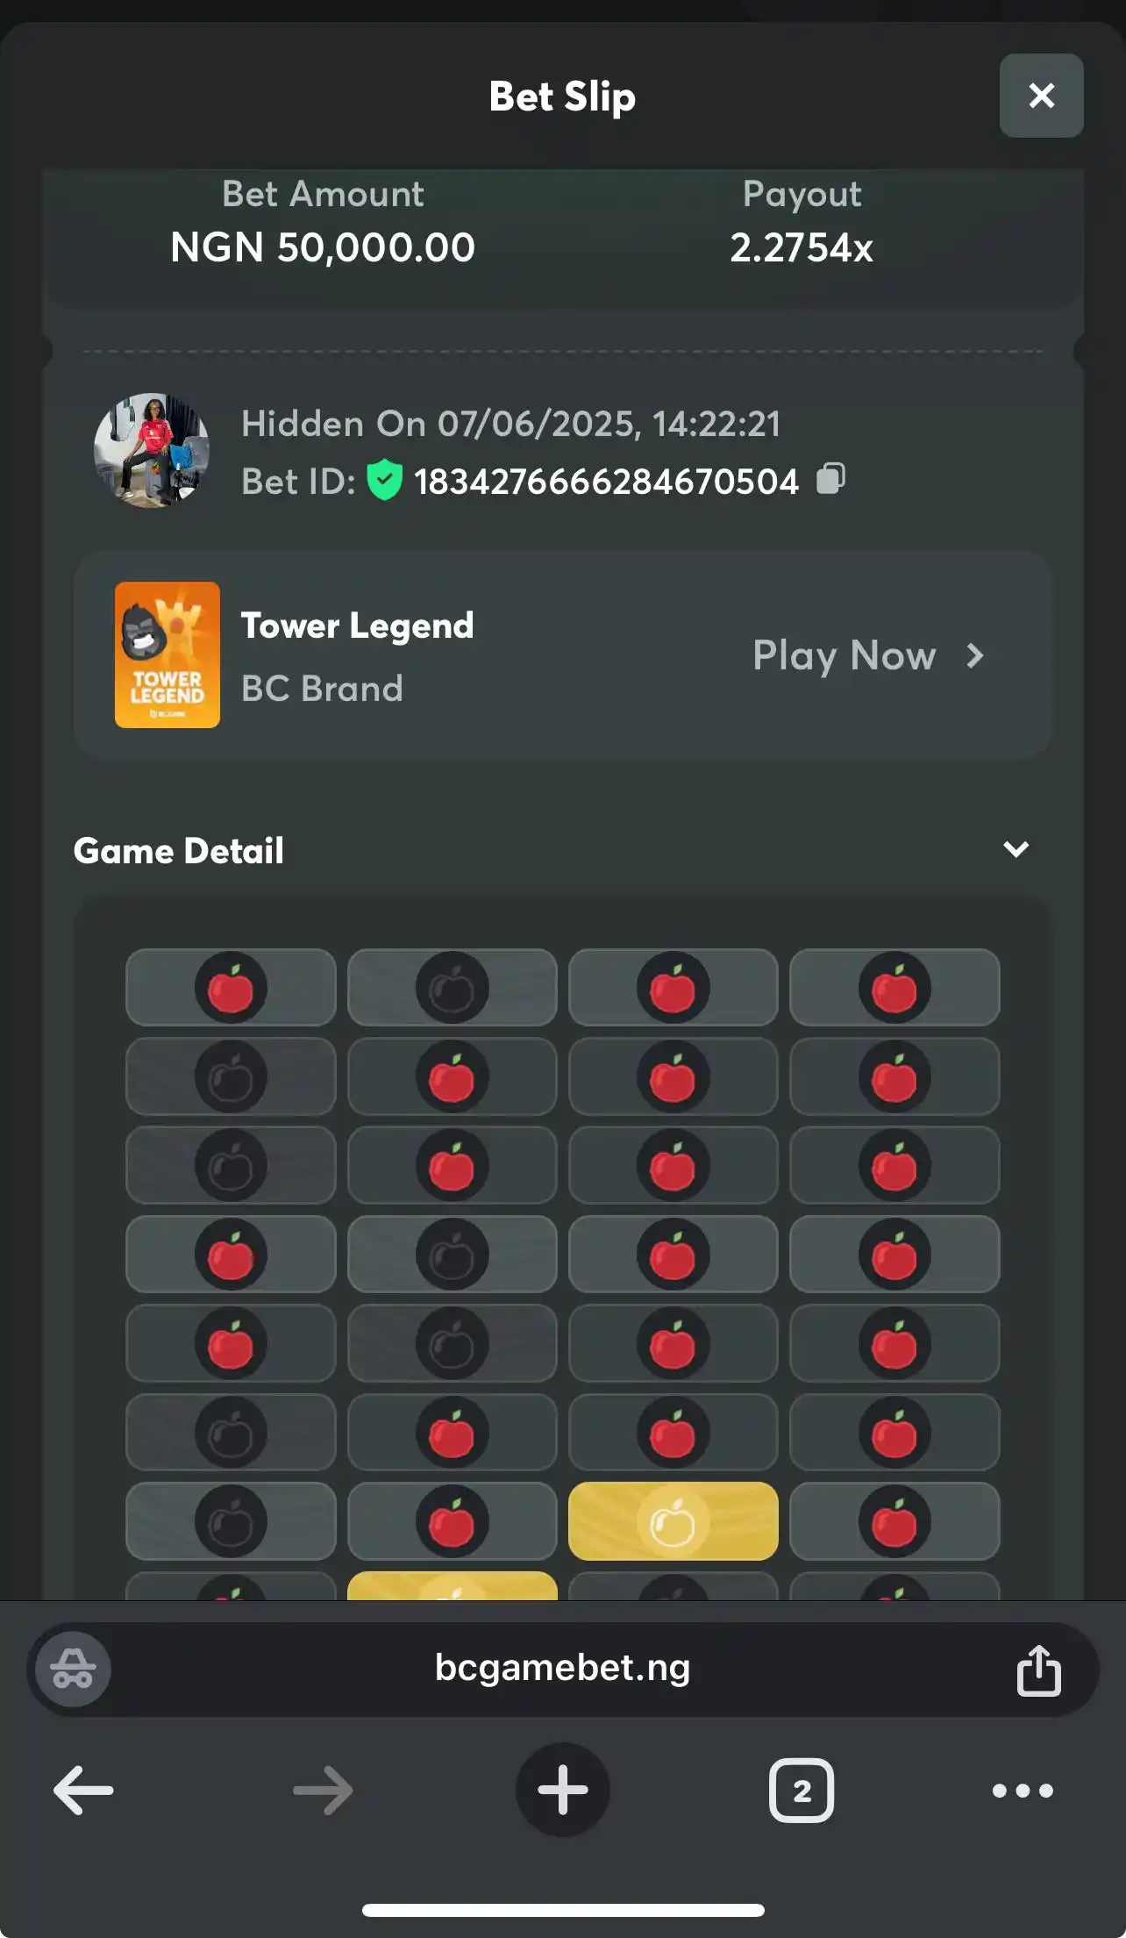This screenshot has width=1126, height=1938.
Task: Tap the Play Now chevron arrow
Action: [975, 655]
